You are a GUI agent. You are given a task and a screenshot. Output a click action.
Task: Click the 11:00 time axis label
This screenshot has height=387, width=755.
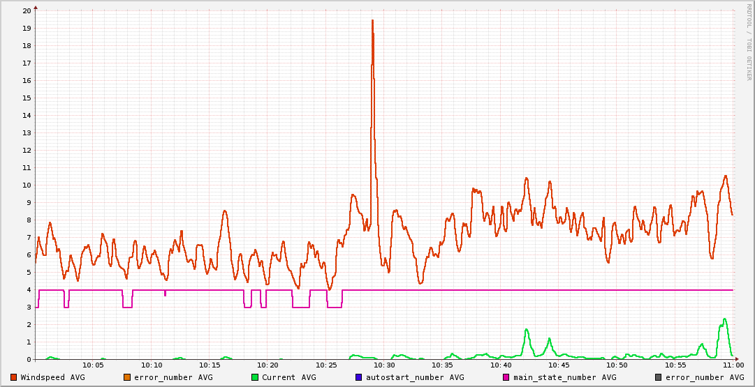point(733,365)
